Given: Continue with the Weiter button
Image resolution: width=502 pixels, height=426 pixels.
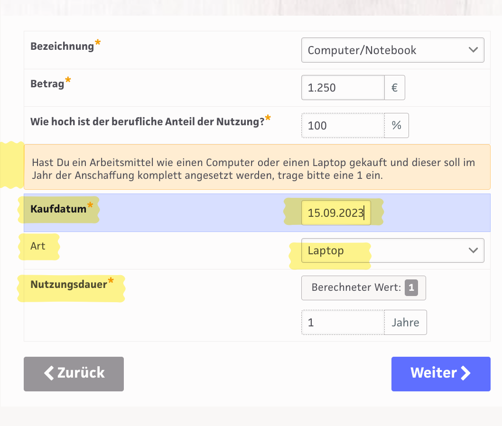Looking at the screenshot, I should pyautogui.click(x=440, y=373).
